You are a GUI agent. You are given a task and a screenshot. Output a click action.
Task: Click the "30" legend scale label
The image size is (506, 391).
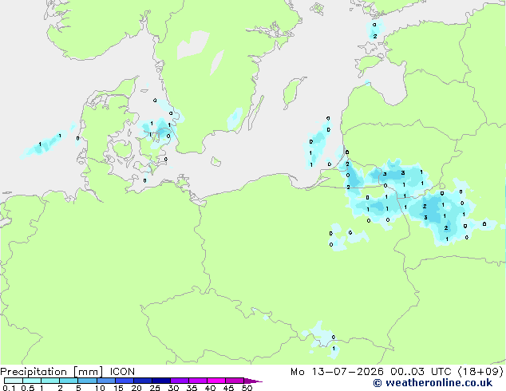173,388
